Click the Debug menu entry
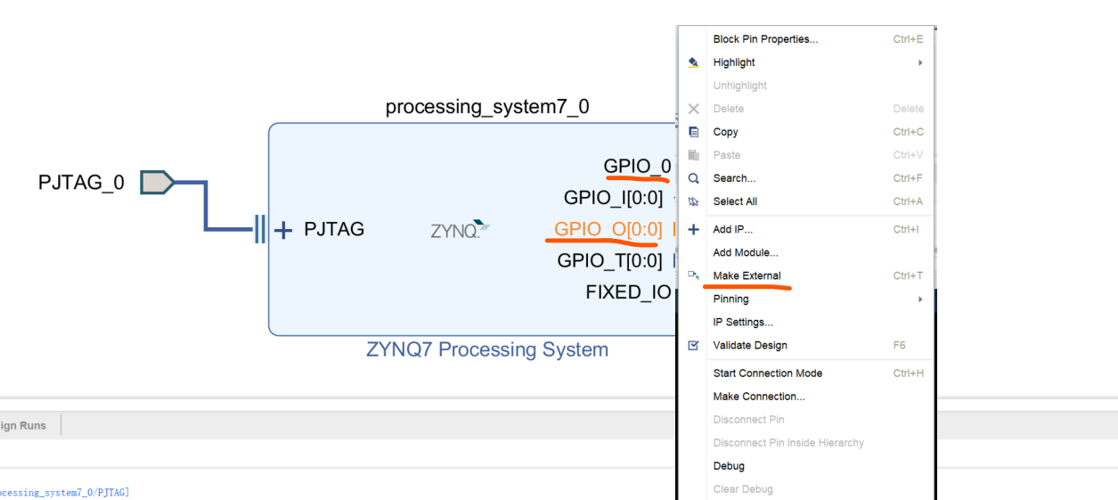The height and width of the screenshot is (500, 1118). tap(728, 466)
